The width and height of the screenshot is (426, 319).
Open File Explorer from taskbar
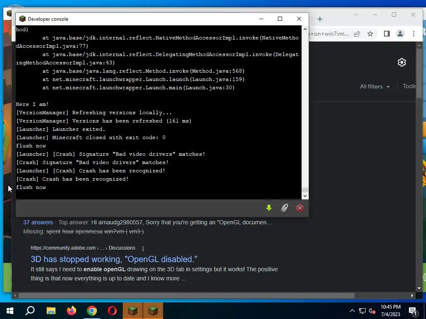(51, 311)
